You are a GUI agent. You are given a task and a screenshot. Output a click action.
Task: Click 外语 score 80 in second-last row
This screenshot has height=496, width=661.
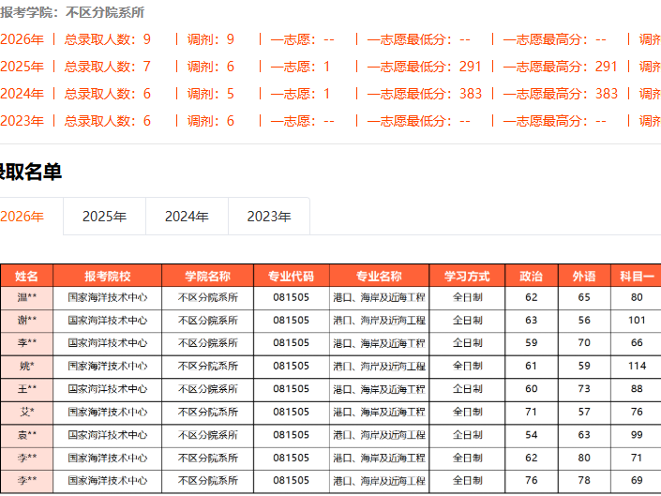(584, 458)
